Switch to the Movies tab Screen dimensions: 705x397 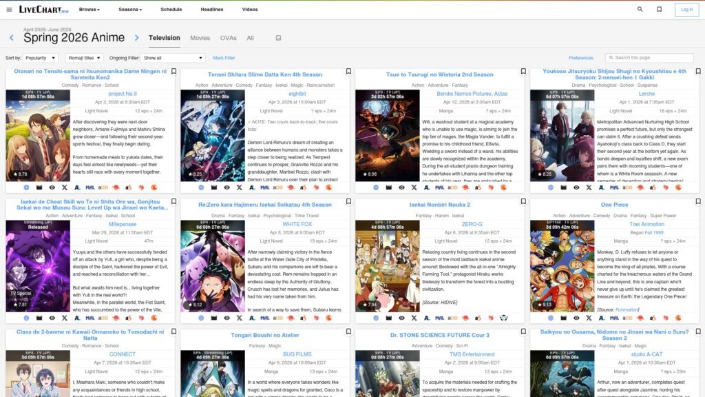[200, 38]
